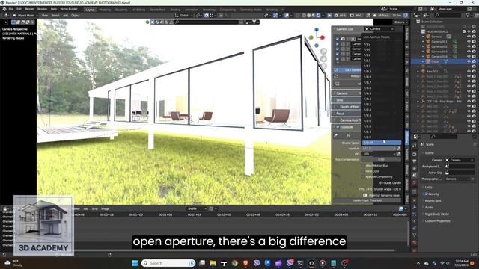This screenshot has height=269, width=479.
Task: Enable the False Color checkbox
Action: [363, 171]
